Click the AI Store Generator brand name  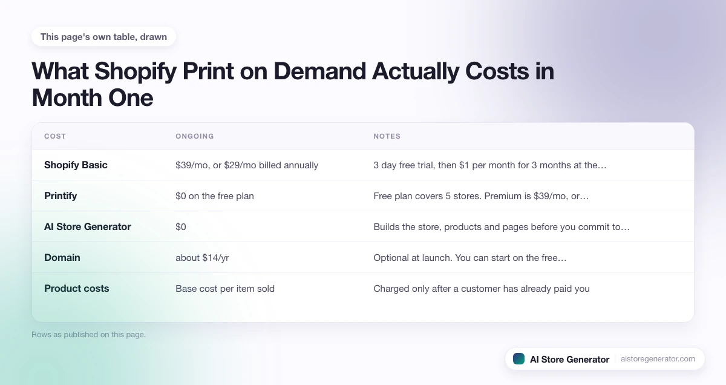pos(569,359)
